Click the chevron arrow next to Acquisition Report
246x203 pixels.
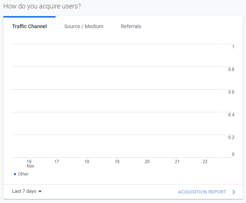(234, 192)
